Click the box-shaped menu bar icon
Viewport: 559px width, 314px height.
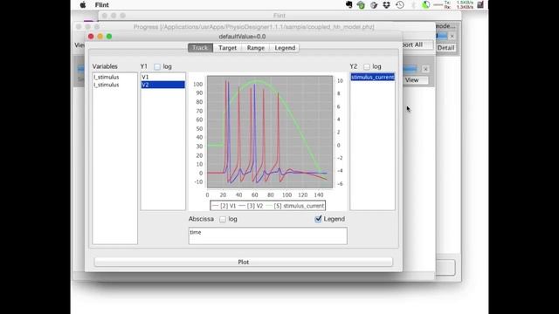(x=374, y=5)
